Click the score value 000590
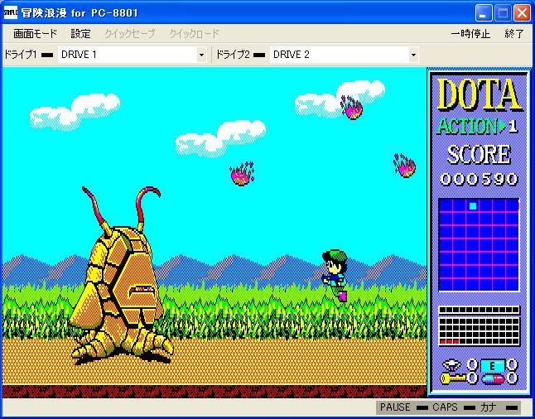This screenshot has width=535, height=419. pos(479,179)
